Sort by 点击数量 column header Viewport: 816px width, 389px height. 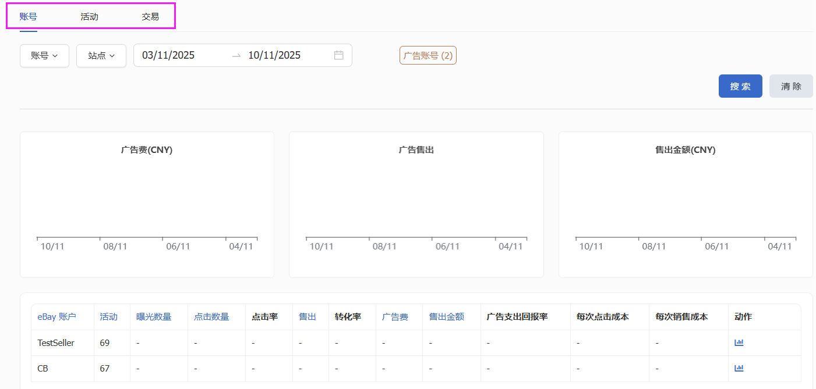tap(211, 317)
